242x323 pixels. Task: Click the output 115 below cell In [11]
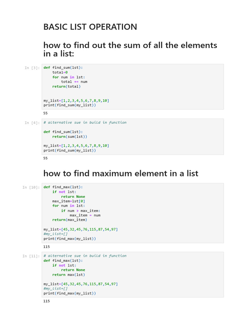tap(47, 301)
